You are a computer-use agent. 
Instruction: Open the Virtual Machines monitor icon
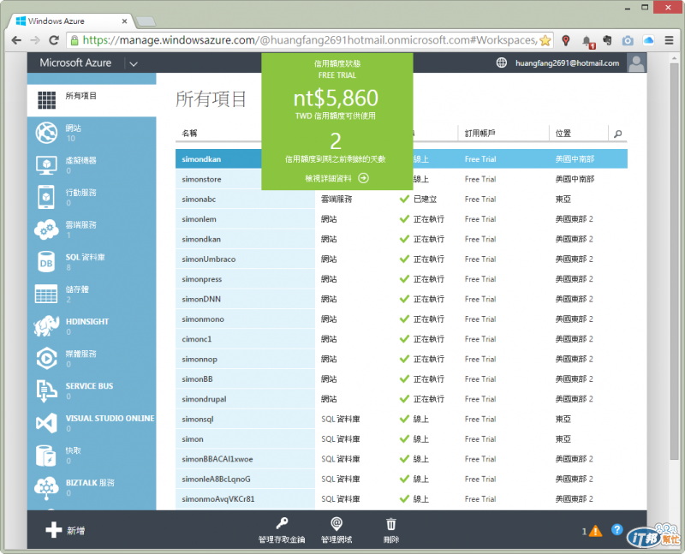click(47, 165)
